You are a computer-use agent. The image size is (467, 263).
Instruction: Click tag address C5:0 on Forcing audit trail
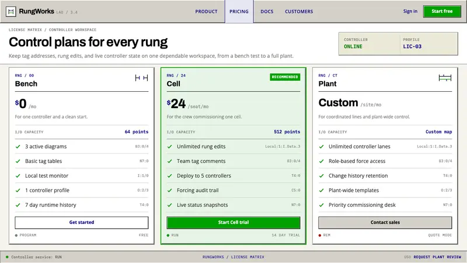pyautogui.click(x=296, y=191)
